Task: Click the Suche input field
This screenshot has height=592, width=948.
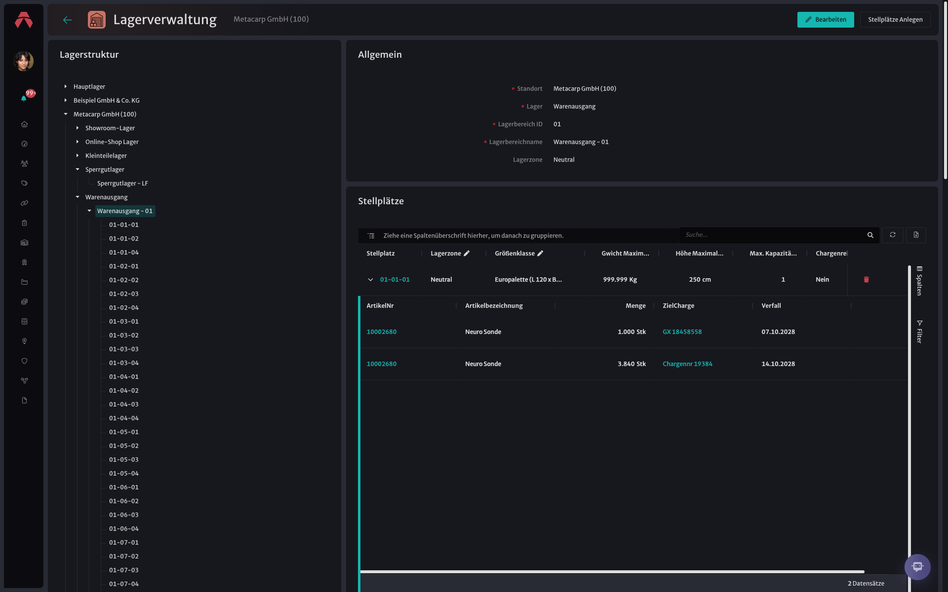Action: tap(773, 235)
